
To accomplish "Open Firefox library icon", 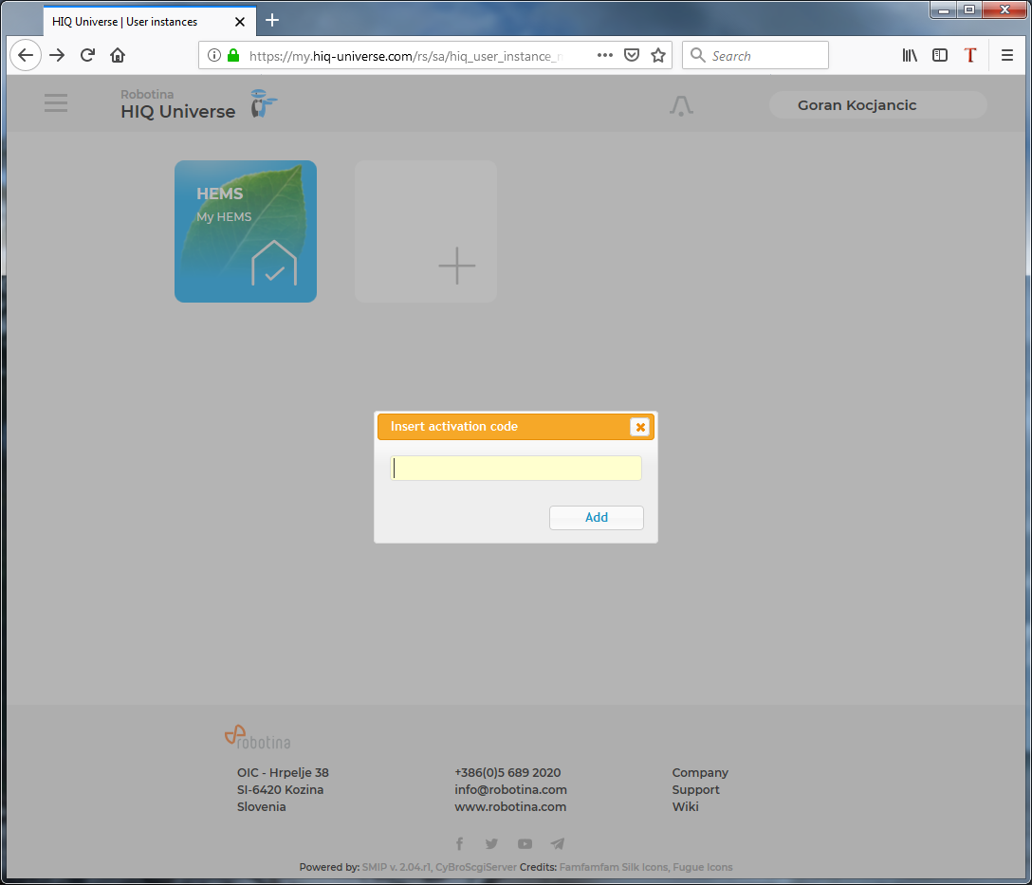I will (x=910, y=55).
